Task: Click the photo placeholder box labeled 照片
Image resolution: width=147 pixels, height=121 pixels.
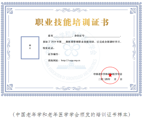Action: tap(30, 48)
